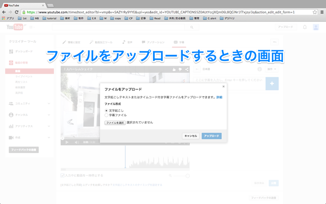Open the Read bookmark folder

point(155,18)
